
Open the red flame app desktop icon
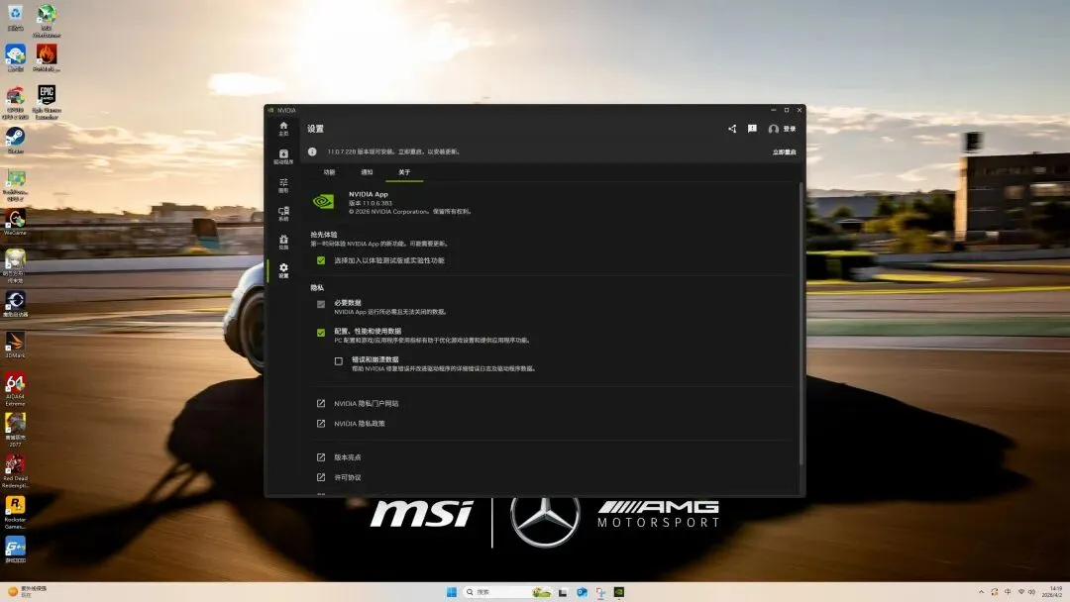47,58
